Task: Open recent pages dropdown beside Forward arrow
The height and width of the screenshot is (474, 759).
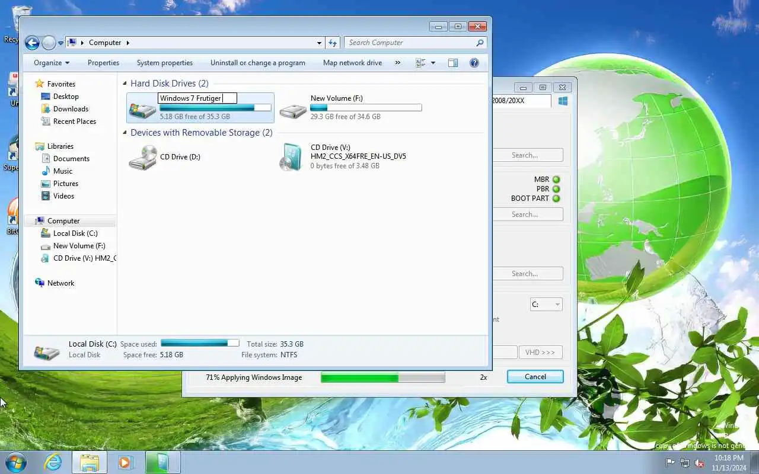Action: [60, 43]
